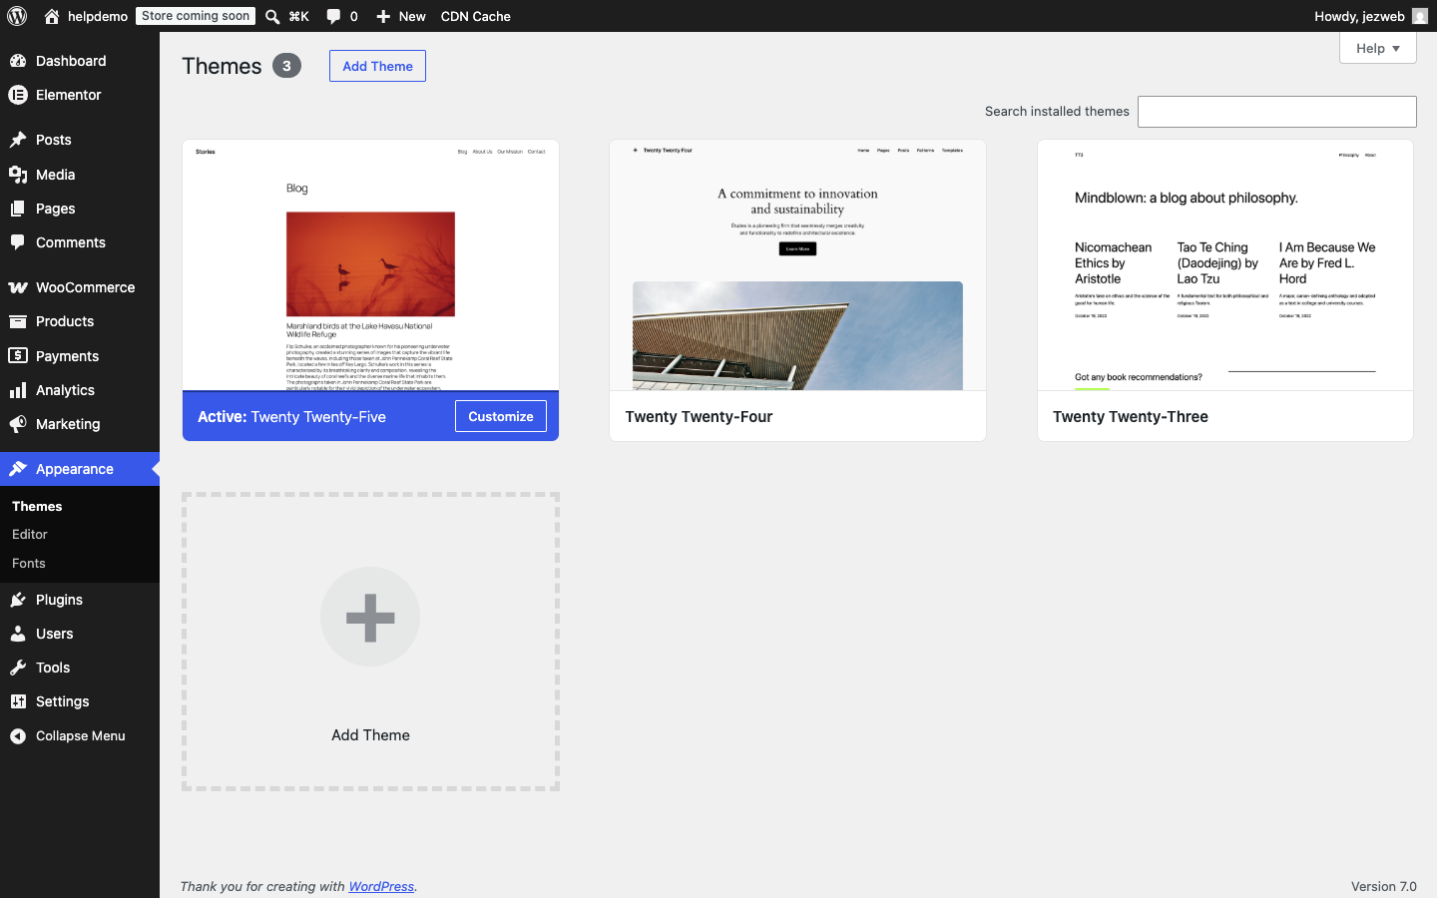Click the helpdemo site name link

click(x=98, y=16)
